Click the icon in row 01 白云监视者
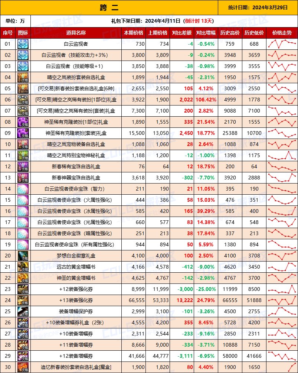 click(x=23, y=44)
